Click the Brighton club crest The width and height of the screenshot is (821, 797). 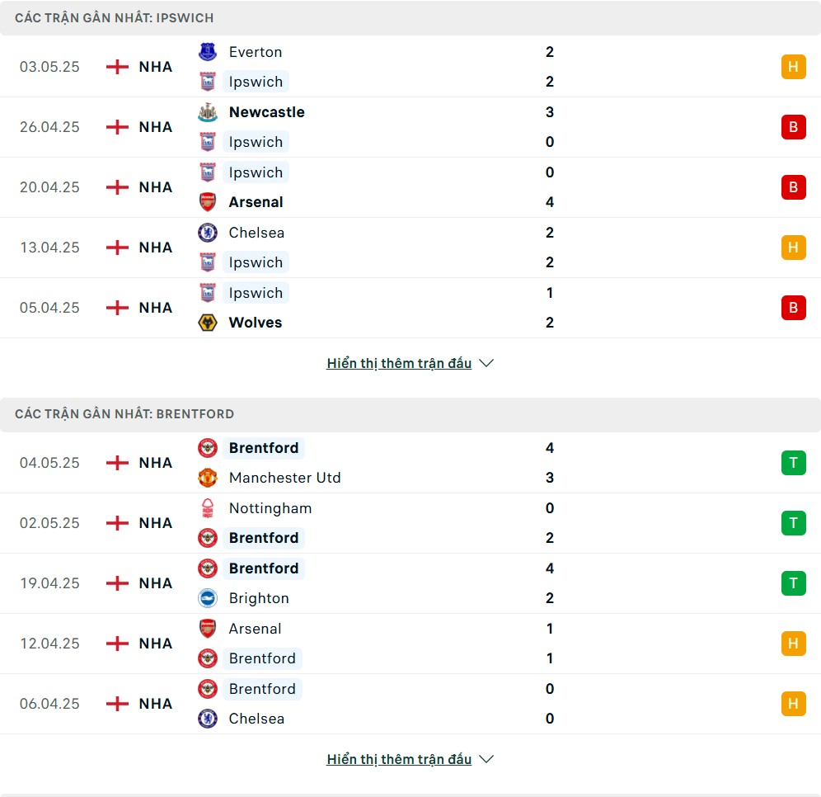pyautogui.click(x=208, y=598)
